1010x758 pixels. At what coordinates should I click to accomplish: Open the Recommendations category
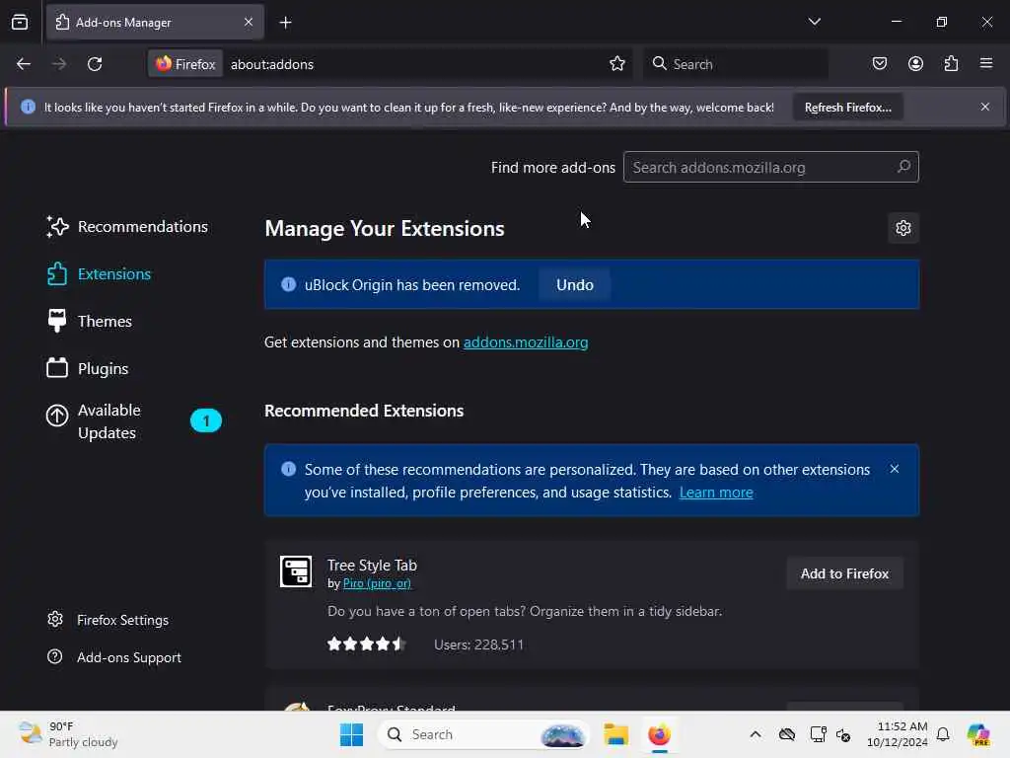point(127,227)
